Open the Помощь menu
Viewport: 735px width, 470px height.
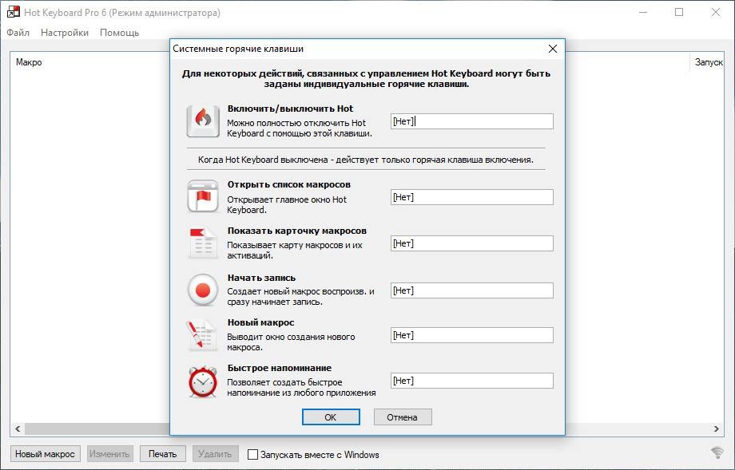tap(120, 32)
